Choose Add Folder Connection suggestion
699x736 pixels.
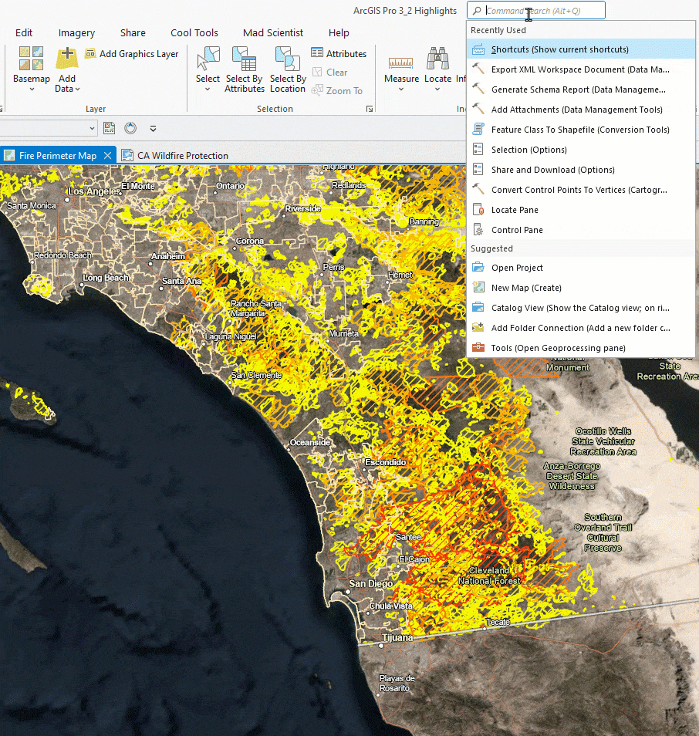click(581, 328)
